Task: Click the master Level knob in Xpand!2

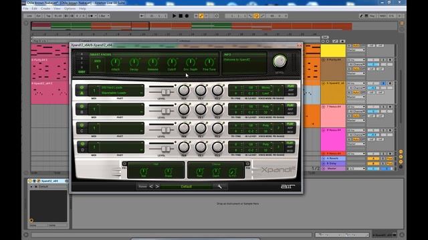Action: pos(280,61)
